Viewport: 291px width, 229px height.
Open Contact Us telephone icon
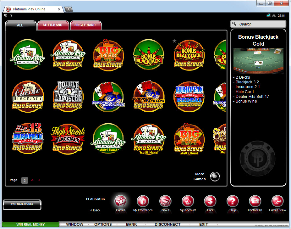point(255,201)
